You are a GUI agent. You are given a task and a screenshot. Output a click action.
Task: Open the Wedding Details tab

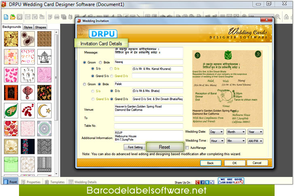(x=82, y=182)
